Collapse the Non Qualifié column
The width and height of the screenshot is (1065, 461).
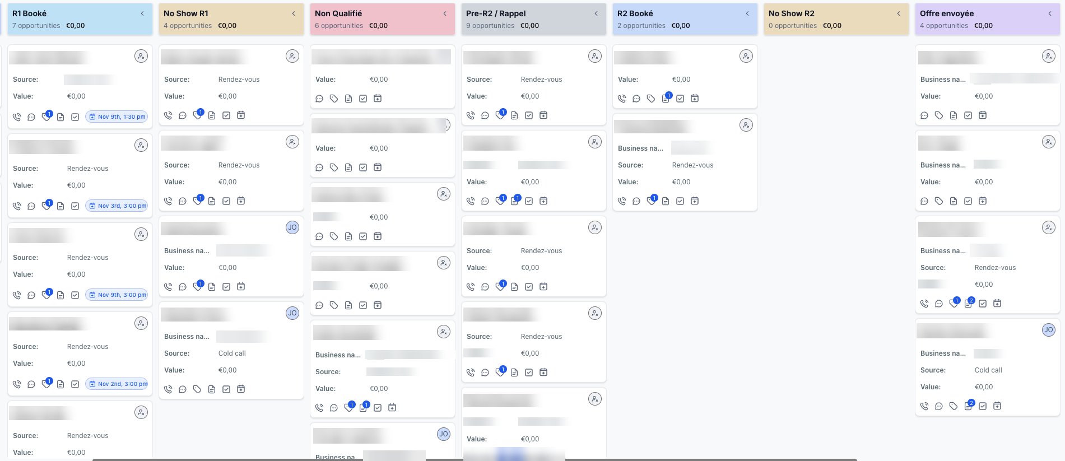click(445, 13)
